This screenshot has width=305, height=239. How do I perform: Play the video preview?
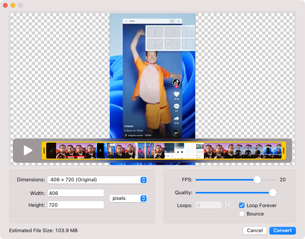(27, 150)
